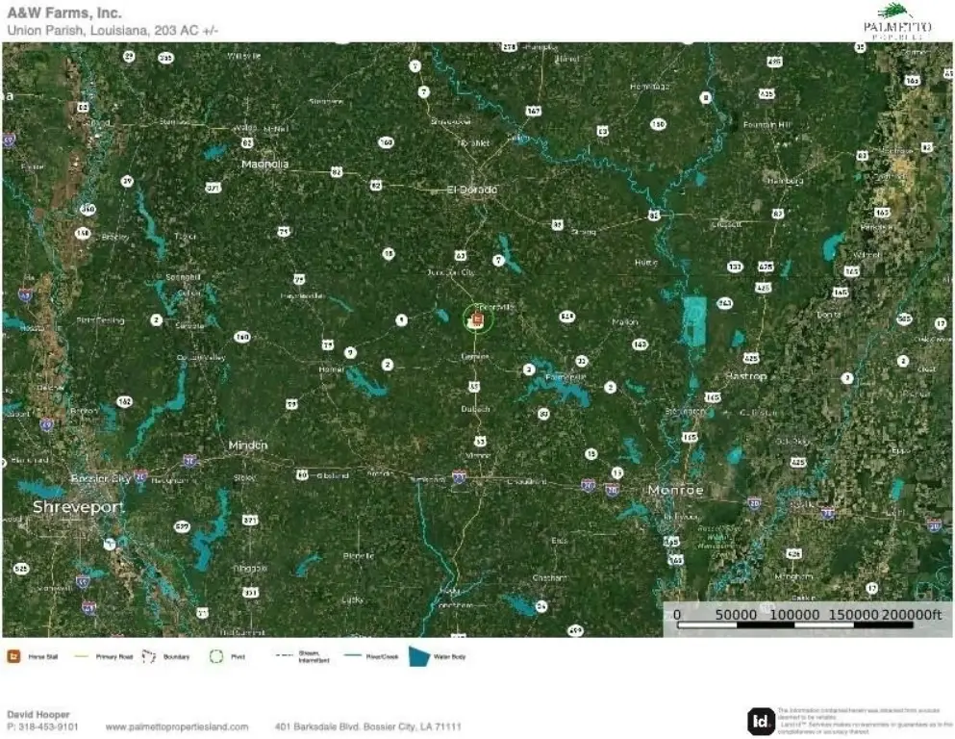
Task: Click the Primary Road legend line
Action: pos(80,657)
